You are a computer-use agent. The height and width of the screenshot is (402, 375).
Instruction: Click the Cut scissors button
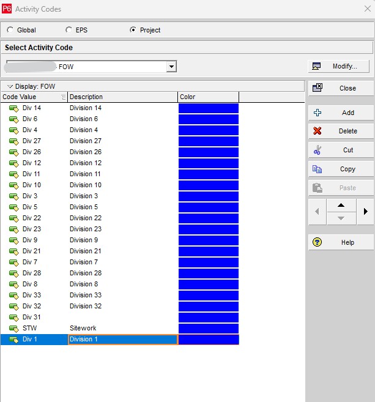340,150
